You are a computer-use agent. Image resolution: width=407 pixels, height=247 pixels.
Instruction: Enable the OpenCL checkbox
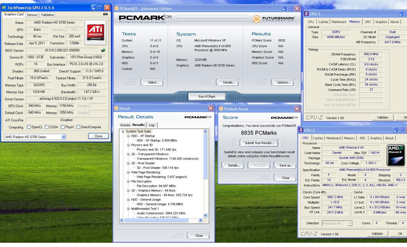coord(29,127)
